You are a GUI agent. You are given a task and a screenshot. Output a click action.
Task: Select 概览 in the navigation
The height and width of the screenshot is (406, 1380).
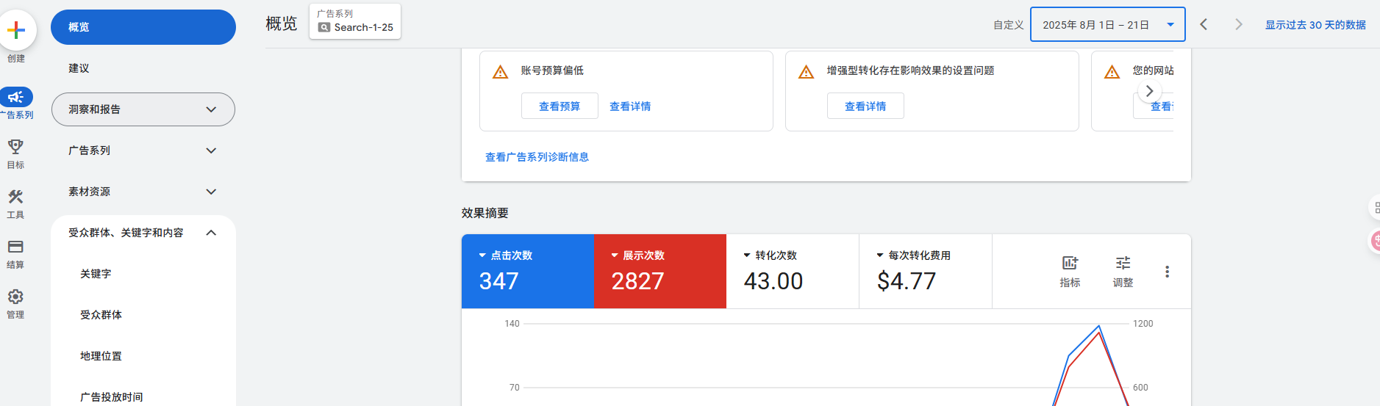pos(143,27)
